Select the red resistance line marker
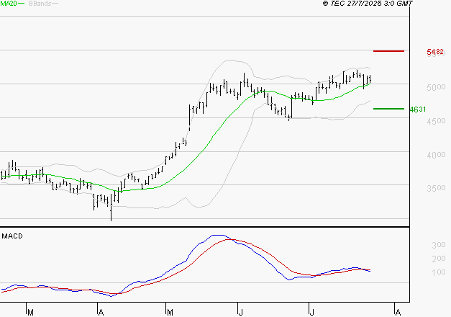Screen dimensions: 451x317 pyautogui.click(x=388, y=51)
